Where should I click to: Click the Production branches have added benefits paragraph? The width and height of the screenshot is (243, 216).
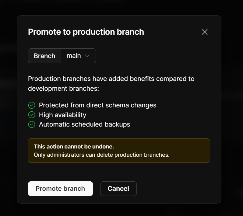pos(111,84)
